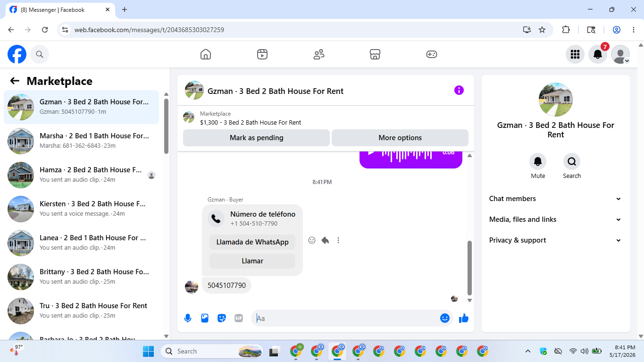Image resolution: width=644 pixels, height=362 pixels.
Task: Click the Llamar button
Action: (x=252, y=261)
